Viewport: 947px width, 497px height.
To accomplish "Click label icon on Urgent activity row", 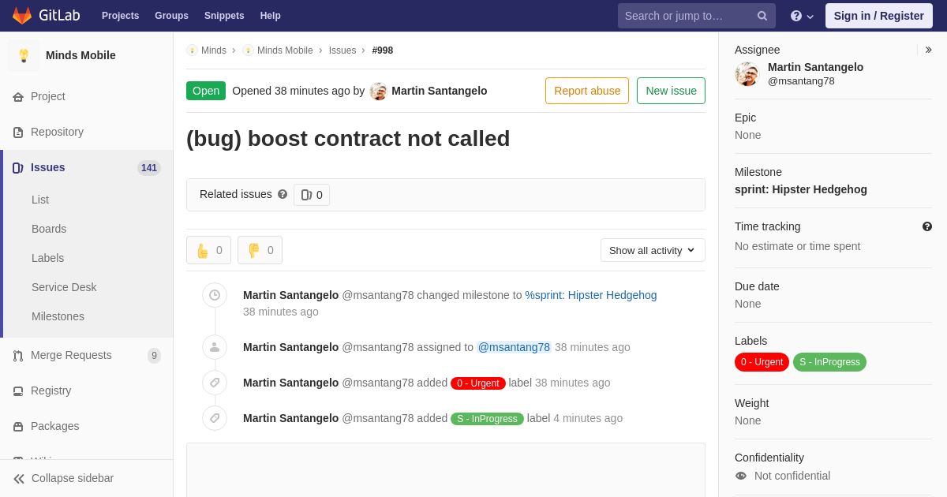I will point(215,383).
